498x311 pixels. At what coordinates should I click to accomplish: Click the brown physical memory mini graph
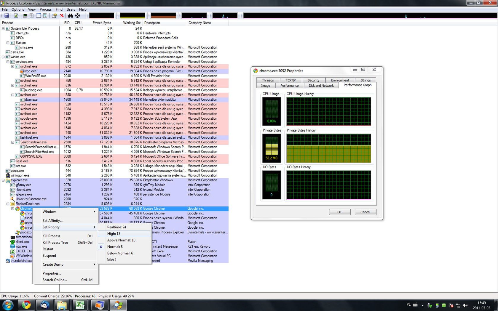(x=163, y=16)
